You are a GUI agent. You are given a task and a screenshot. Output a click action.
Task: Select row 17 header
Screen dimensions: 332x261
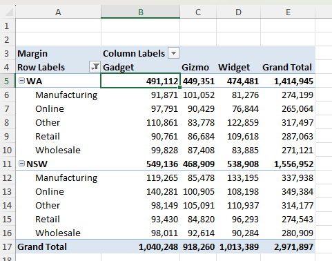coord(8,246)
